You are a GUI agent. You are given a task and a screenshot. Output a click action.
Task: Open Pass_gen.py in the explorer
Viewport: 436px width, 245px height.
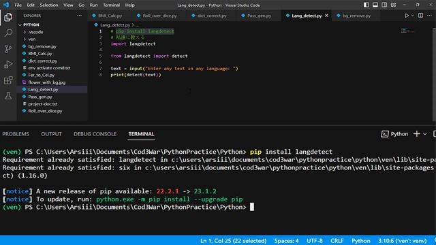pos(52,97)
